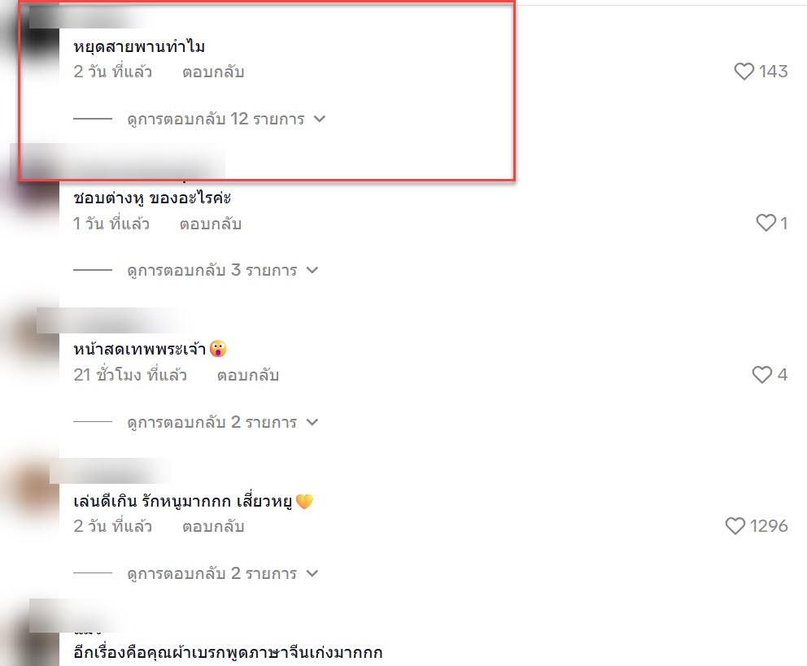Open 'ดูการตอบกลับ 12 รายการ' replies link
Image resolution: width=807 pixels, height=666 pixels.
pyautogui.click(x=216, y=119)
